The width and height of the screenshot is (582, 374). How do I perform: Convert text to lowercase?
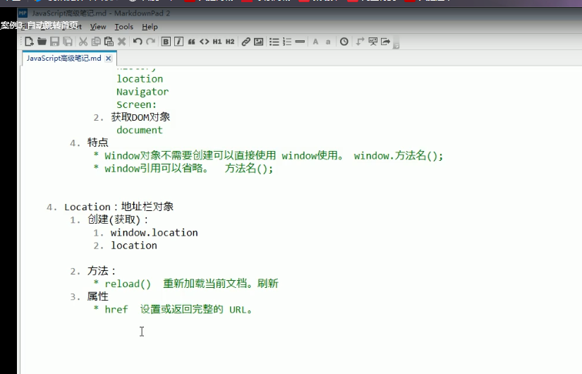pyautogui.click(x=328, y=42)
